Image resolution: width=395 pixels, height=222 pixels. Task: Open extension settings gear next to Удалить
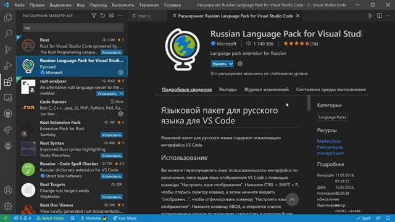240,64
